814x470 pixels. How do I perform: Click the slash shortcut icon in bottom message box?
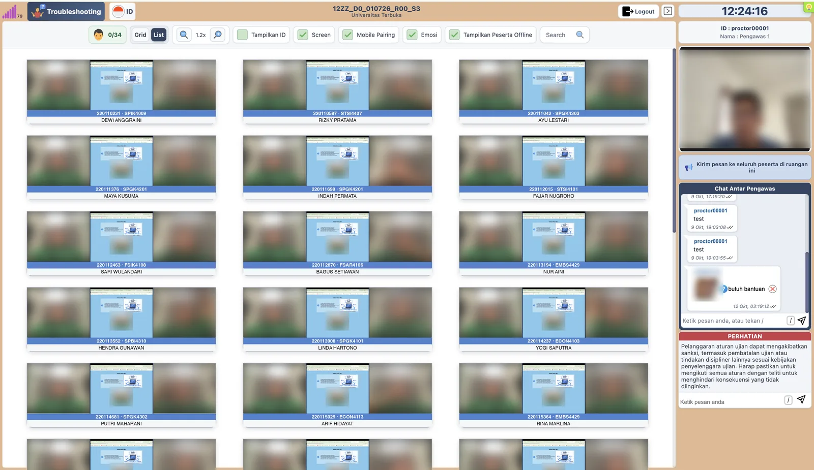pyautogui.click(x=788, y=400)
